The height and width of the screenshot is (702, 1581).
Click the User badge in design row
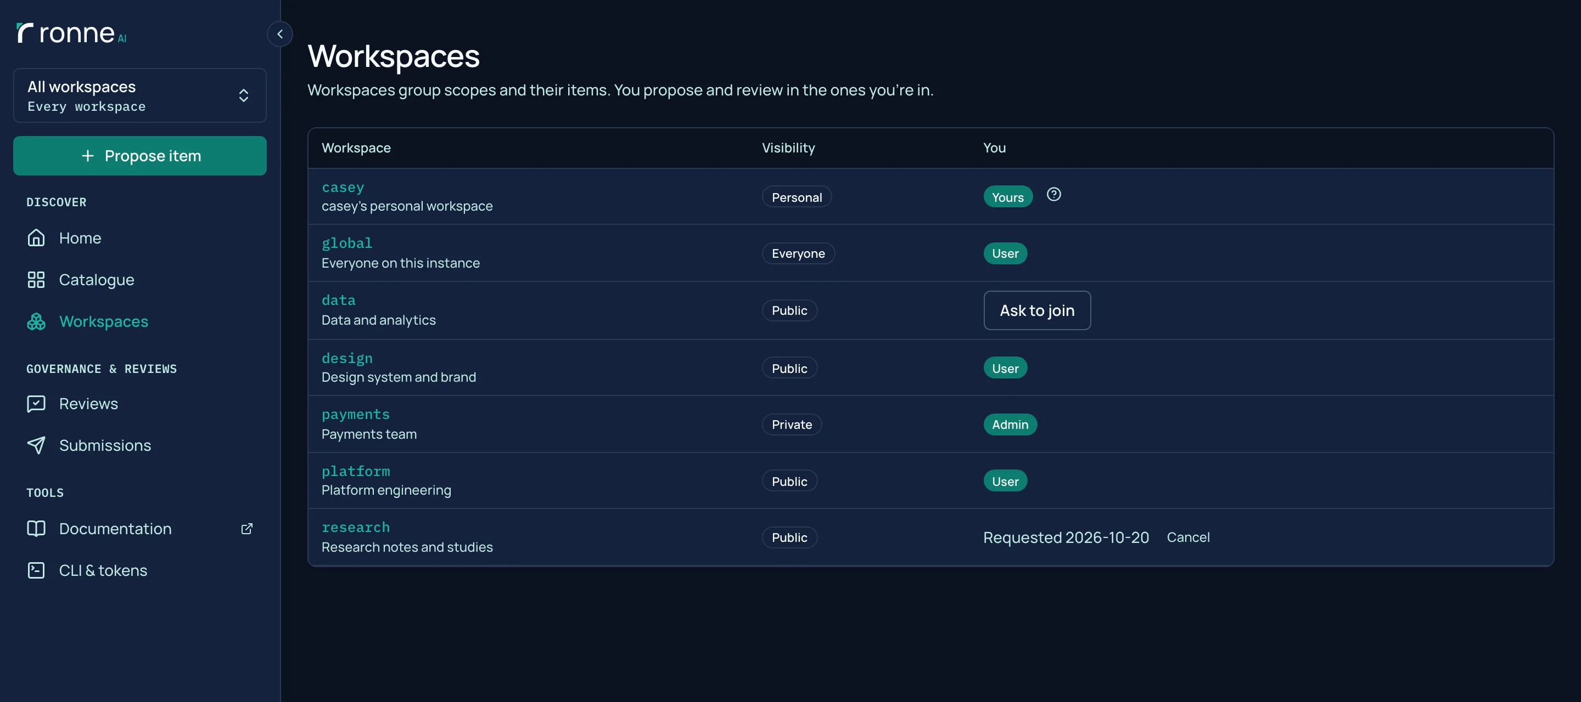point(1005,368)
